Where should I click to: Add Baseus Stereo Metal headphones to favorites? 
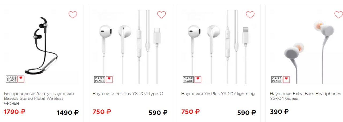[73, 14]
